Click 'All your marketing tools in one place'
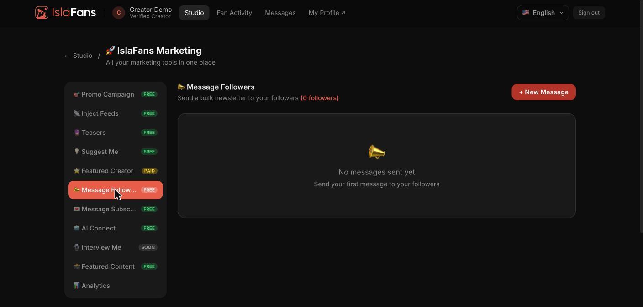Screen dimensions: 643x307 pyautogui.click(x=161, y=62)
